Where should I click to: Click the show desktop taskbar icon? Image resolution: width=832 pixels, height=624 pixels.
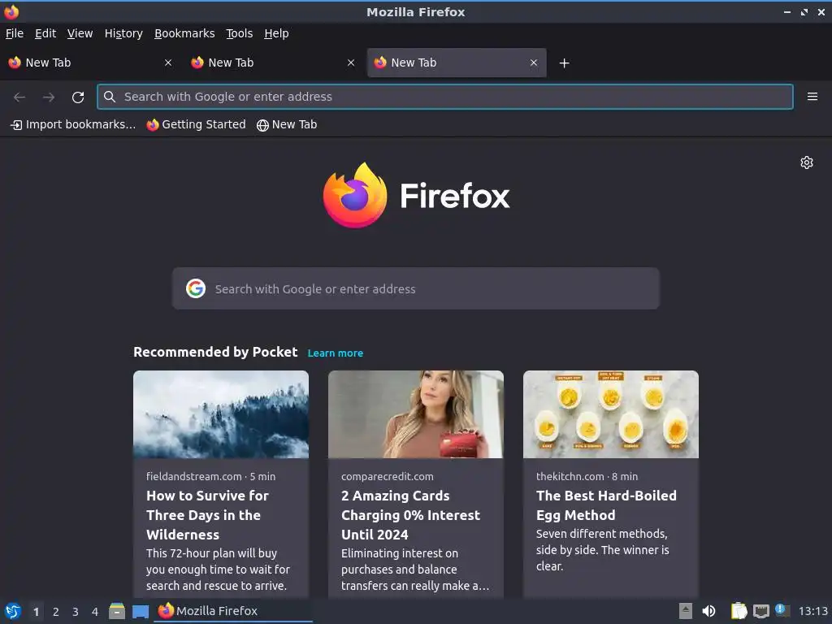coord(141,612)
